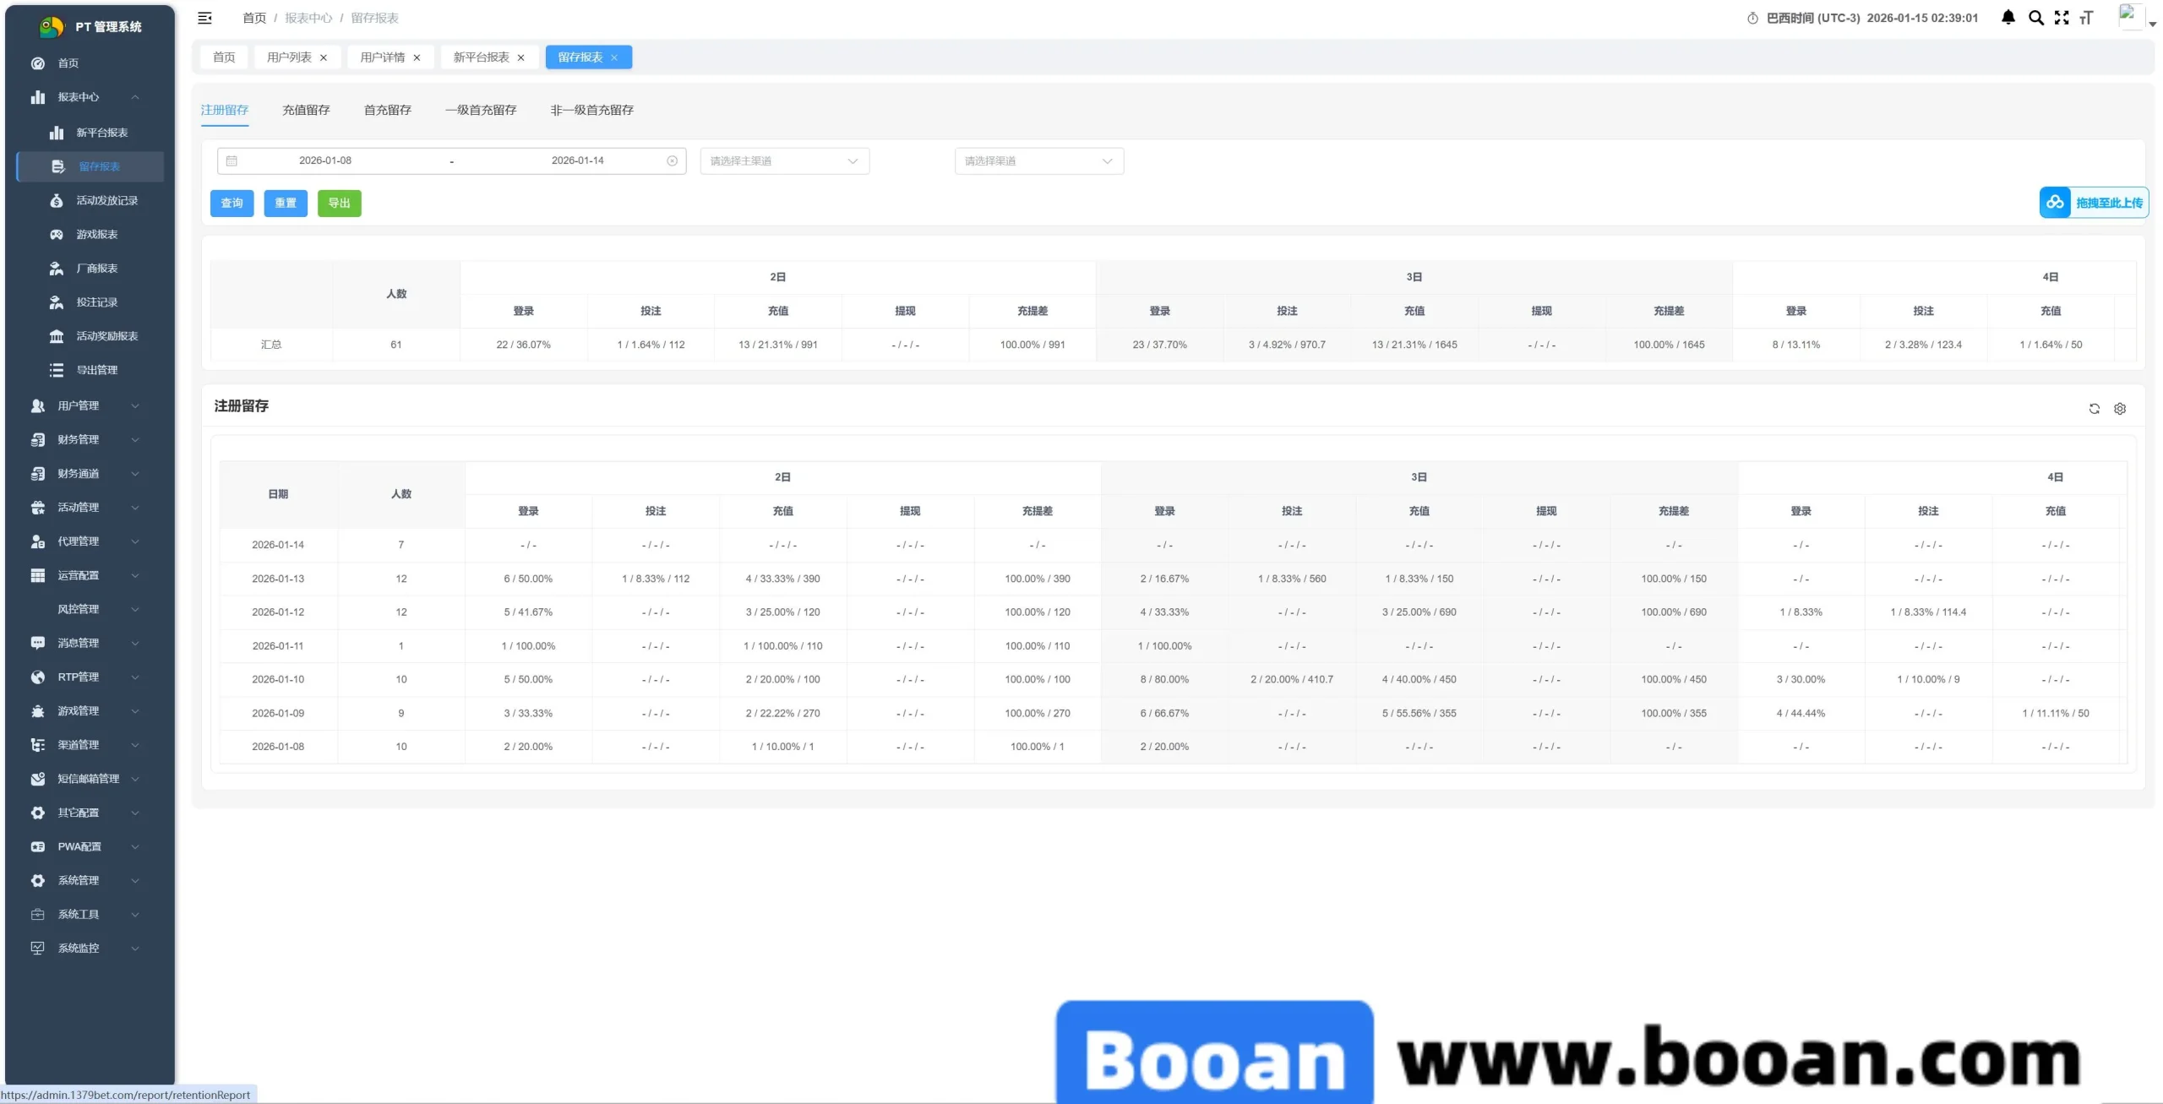Close the 用户列表 tab

324,57
